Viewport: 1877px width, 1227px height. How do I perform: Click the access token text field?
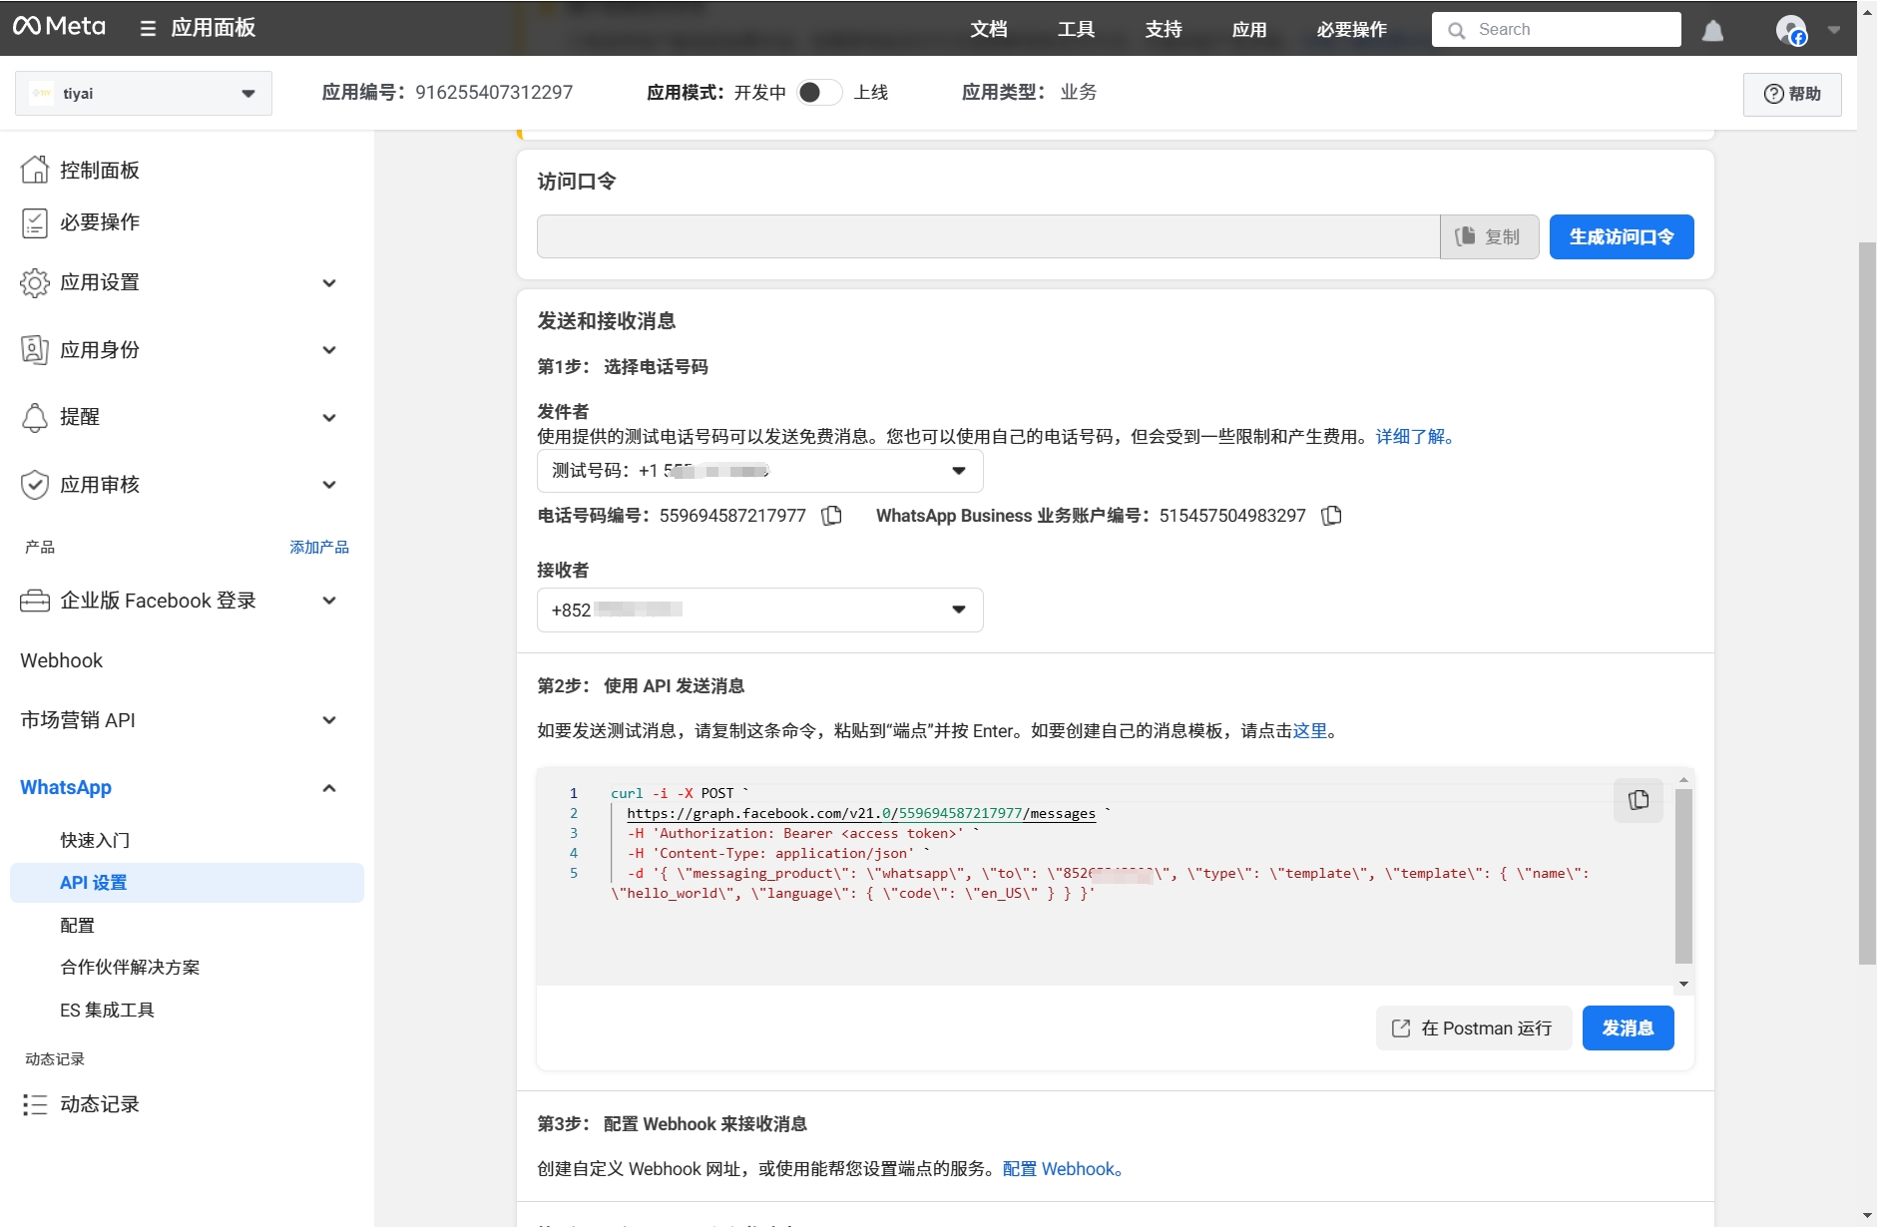tap(988, 237)
